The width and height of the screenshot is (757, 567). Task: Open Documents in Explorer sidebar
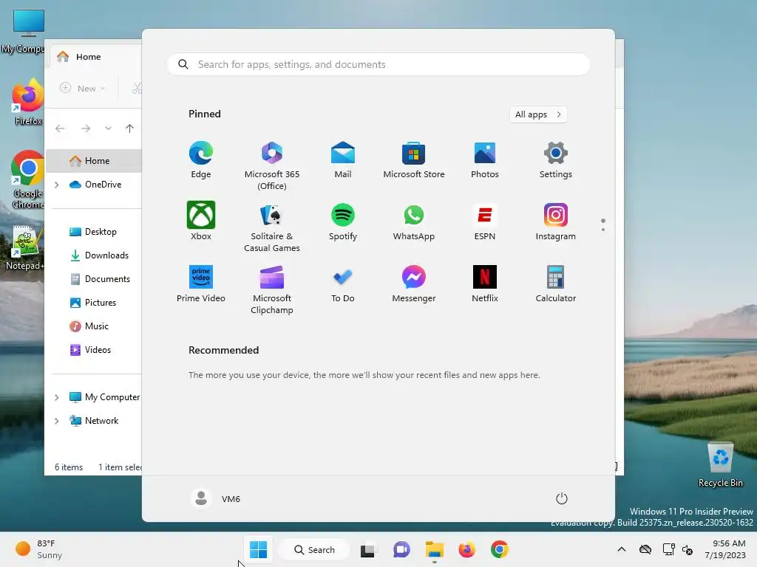click(100, 279)
